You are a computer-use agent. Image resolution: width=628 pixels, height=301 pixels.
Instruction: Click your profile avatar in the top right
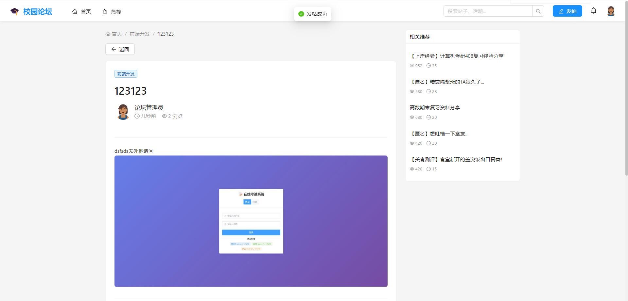click(611, 11)
